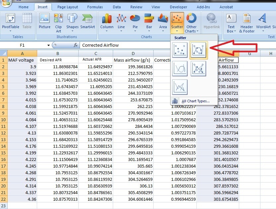The image size is (276, 209).
Task: Select cell containing 1.017509562
Action: 175,120
